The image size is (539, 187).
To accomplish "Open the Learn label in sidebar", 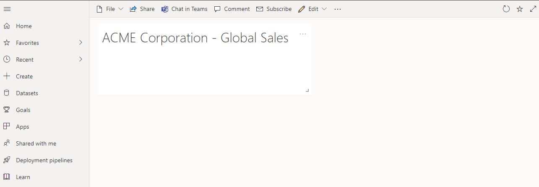I will click(23, 177).
